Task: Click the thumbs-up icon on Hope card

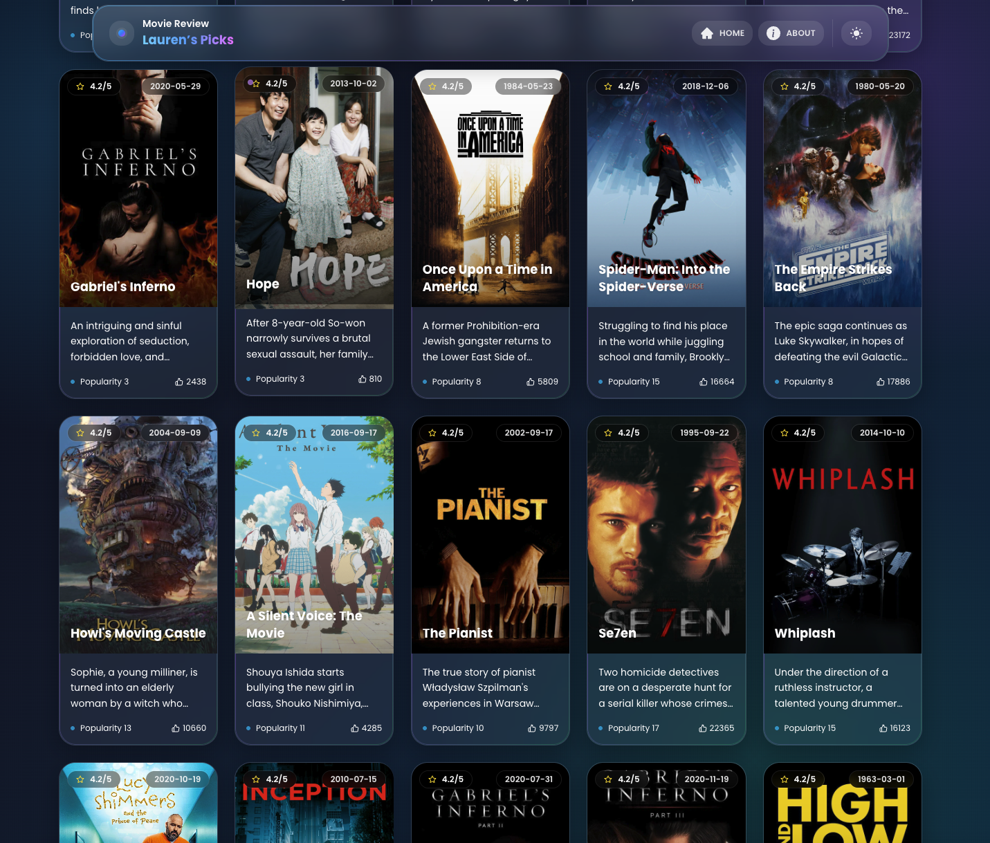Action: [x=363, y=379]
